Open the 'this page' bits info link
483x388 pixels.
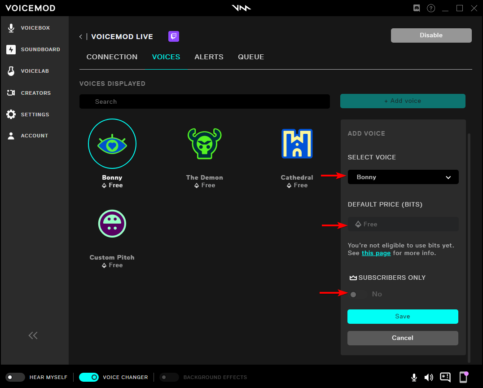(376, 253)
